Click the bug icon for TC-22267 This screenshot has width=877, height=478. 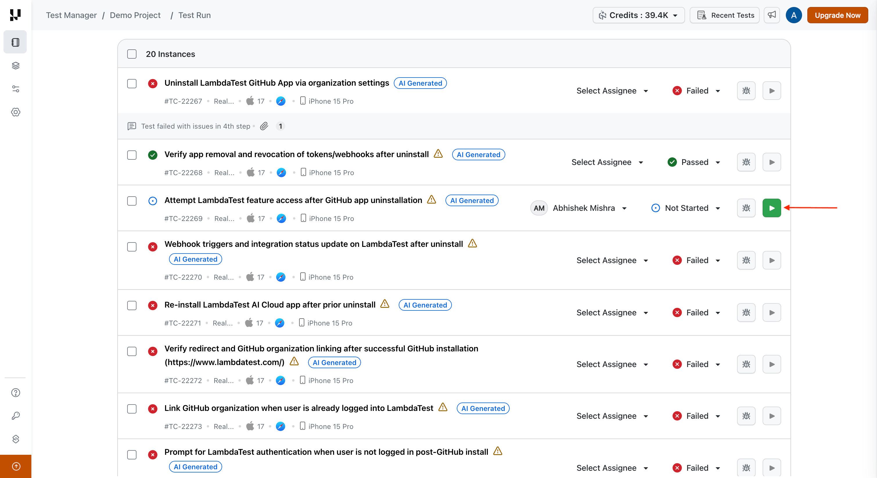click(746, 91)
